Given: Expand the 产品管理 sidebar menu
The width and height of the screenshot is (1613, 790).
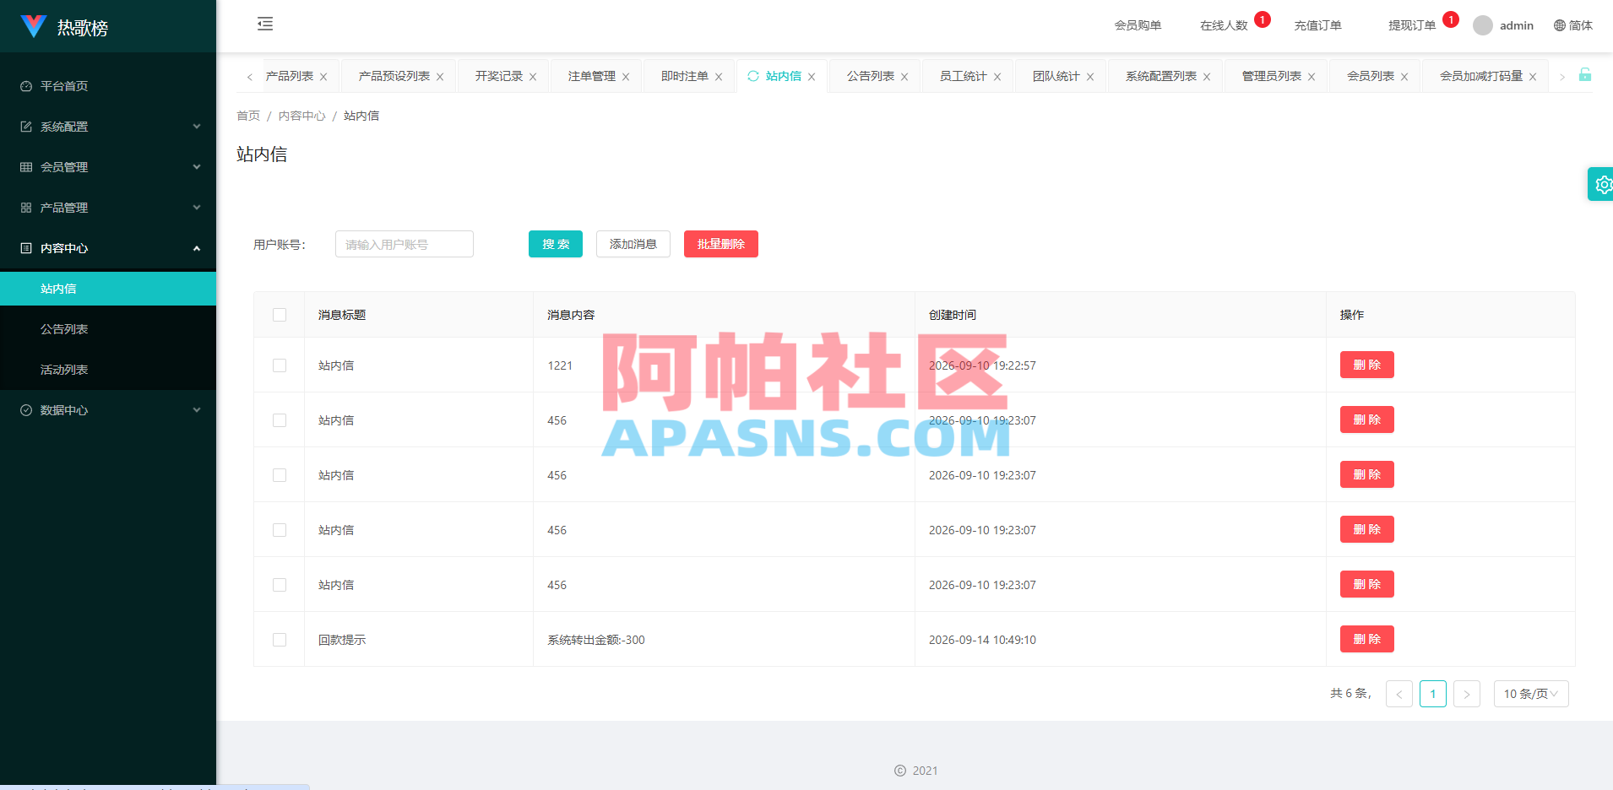Looking at the screenshot, I should pyautogui.click(x=108, y=208).
